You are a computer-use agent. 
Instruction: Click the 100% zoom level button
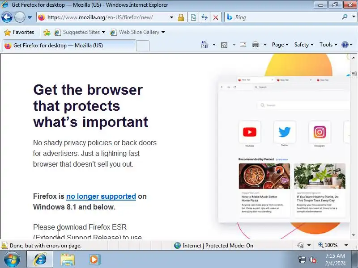click(x=328, y=245)
